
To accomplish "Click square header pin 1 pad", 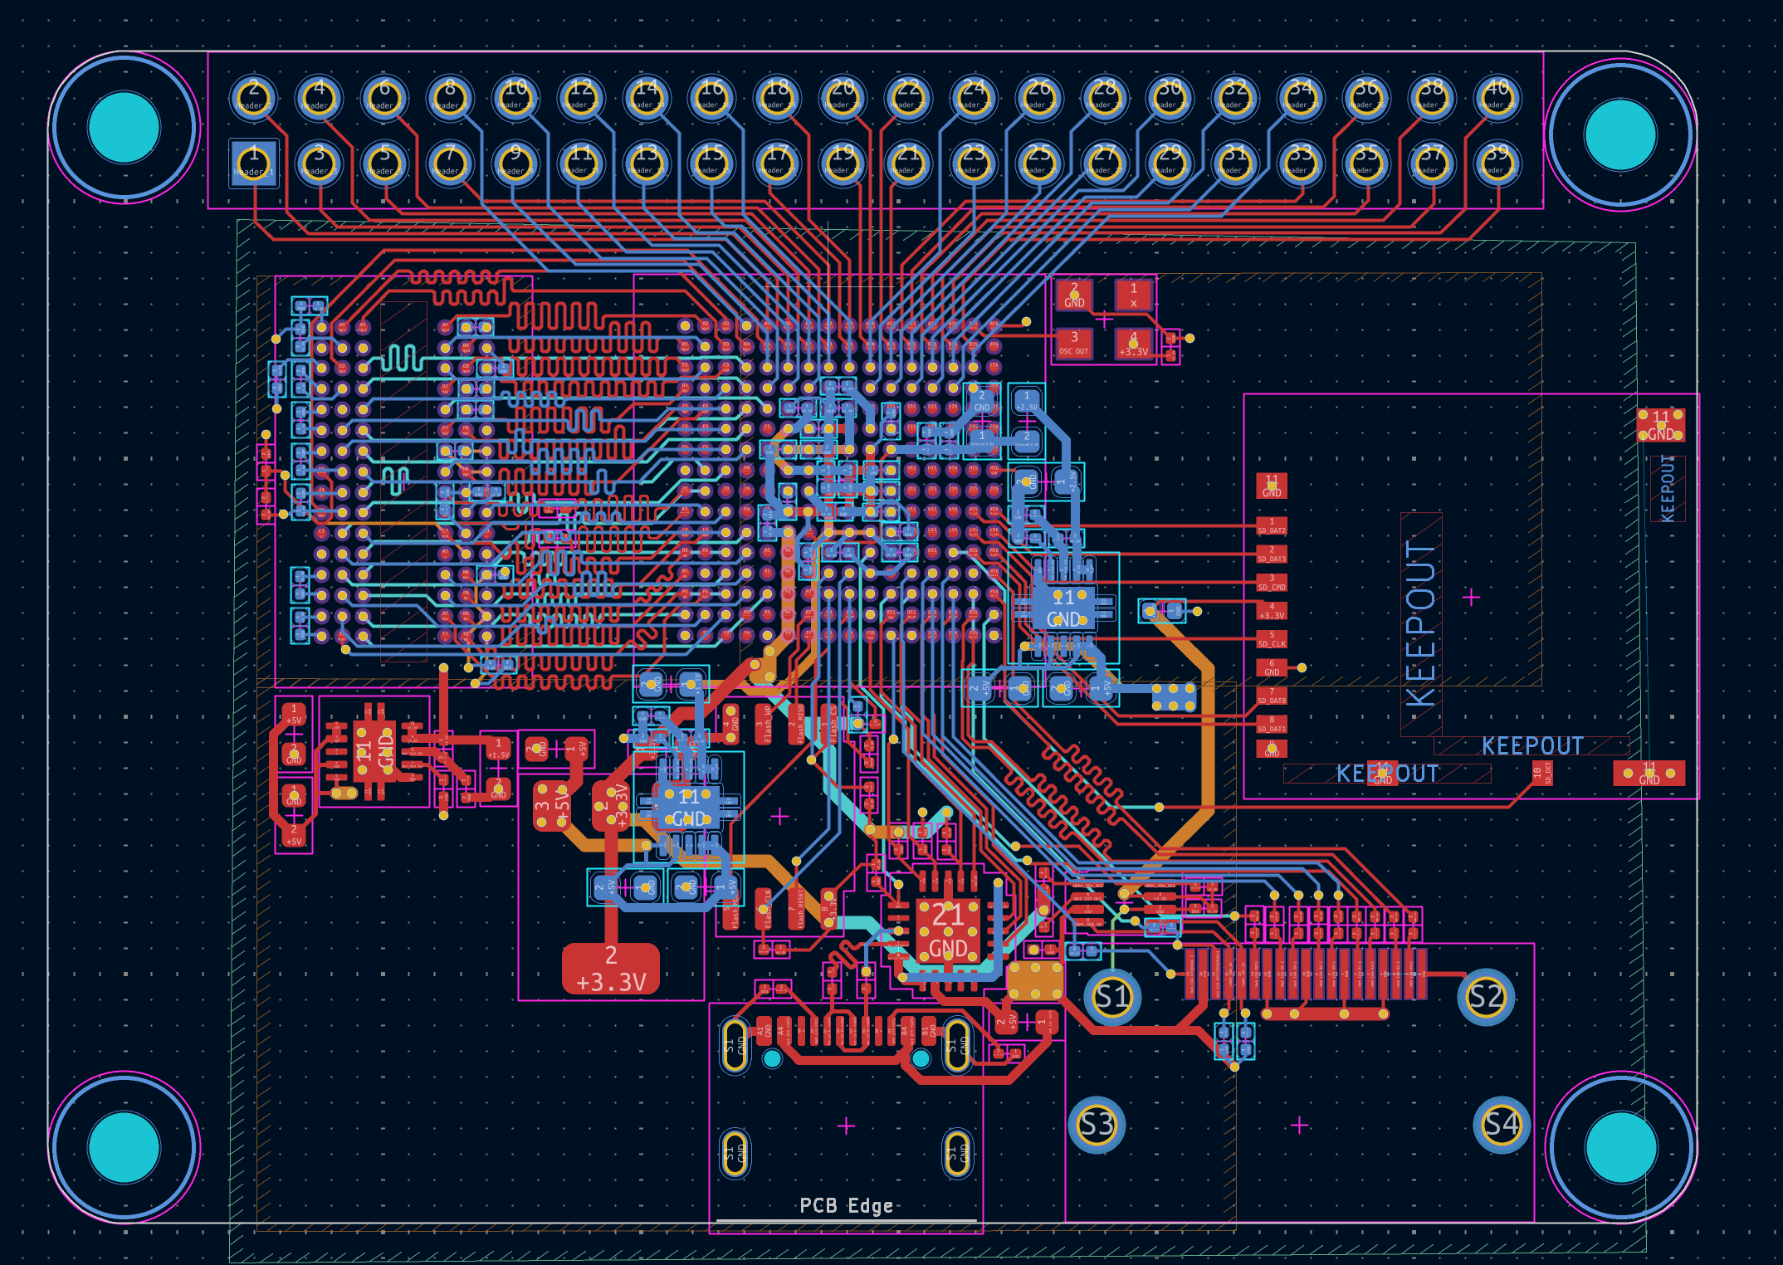I will pyautogui.click(x=253, y=163).
